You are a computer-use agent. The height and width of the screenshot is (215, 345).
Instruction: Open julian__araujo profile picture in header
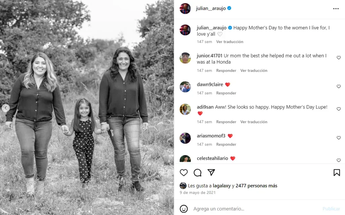(x=185, y=8)
